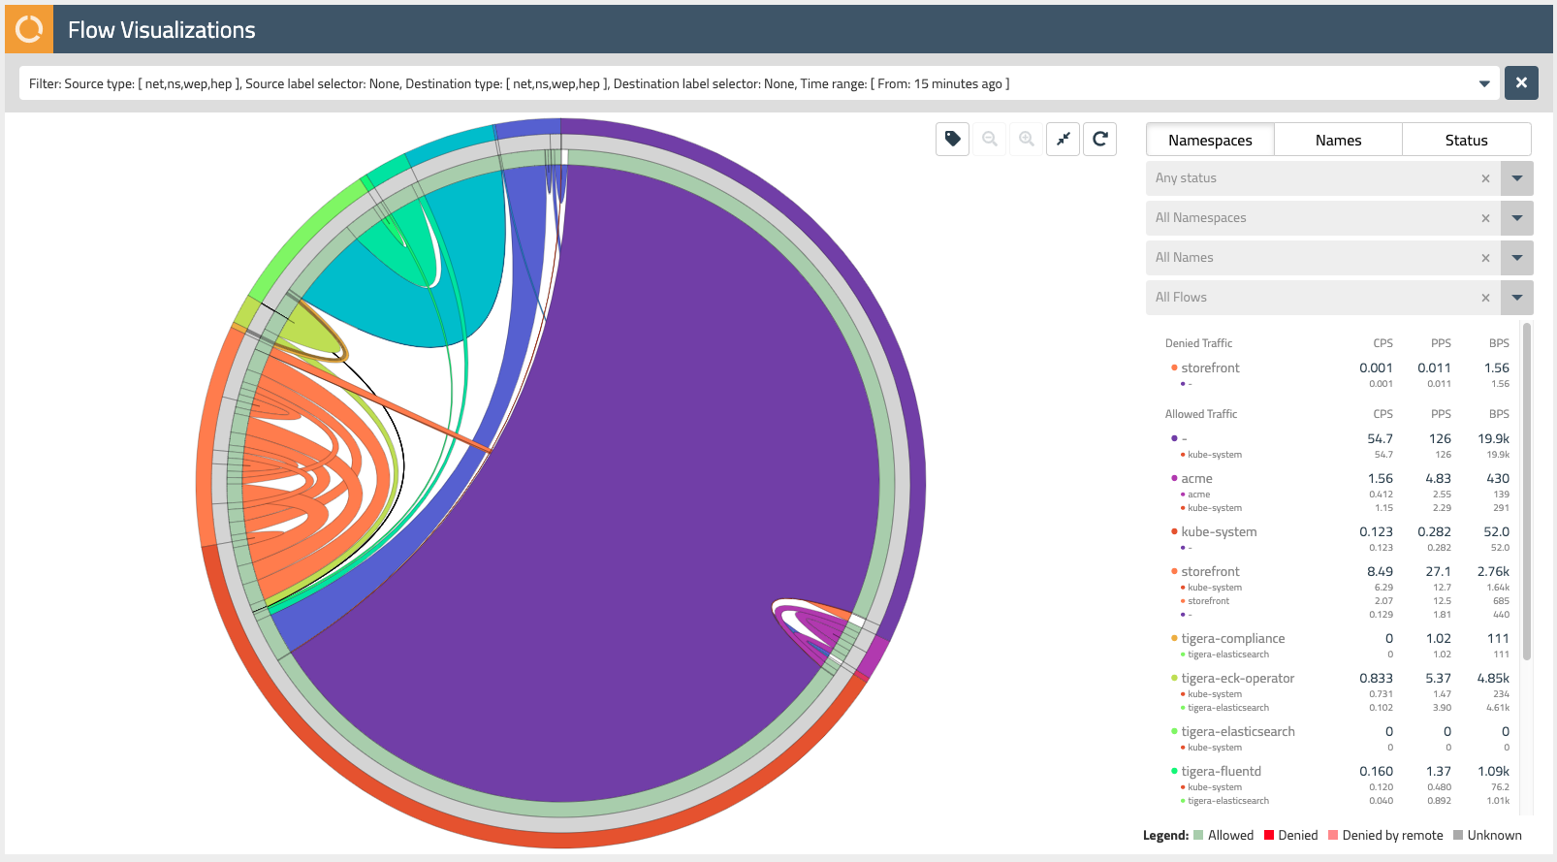Click the collapse/fit view arrows icon
The width and height of the screenshot is (1557, 862).
click(x=1064, y=139)
